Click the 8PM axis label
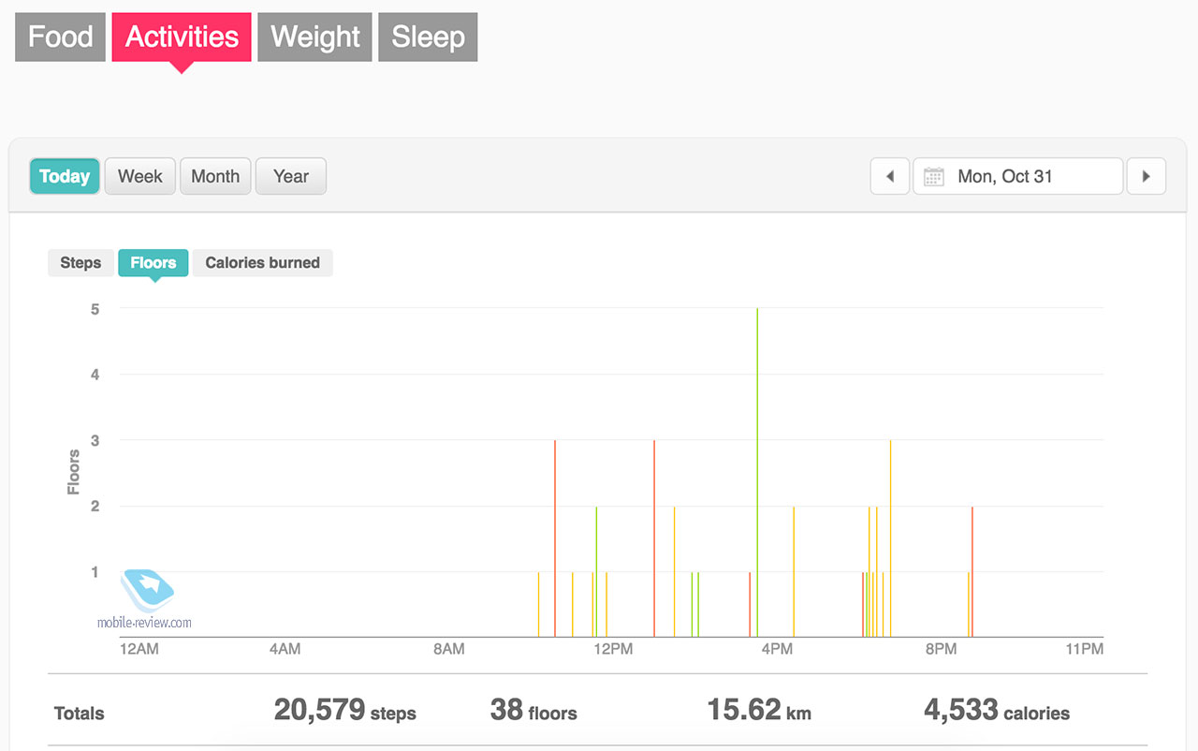This screenshot has width=1198, height=751. pos(941,649)
